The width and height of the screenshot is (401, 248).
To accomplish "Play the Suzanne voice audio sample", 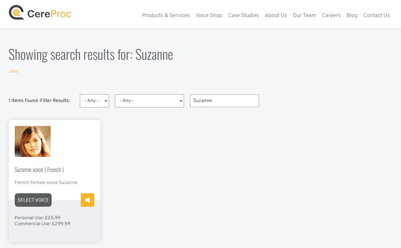I will pos(87,200).
